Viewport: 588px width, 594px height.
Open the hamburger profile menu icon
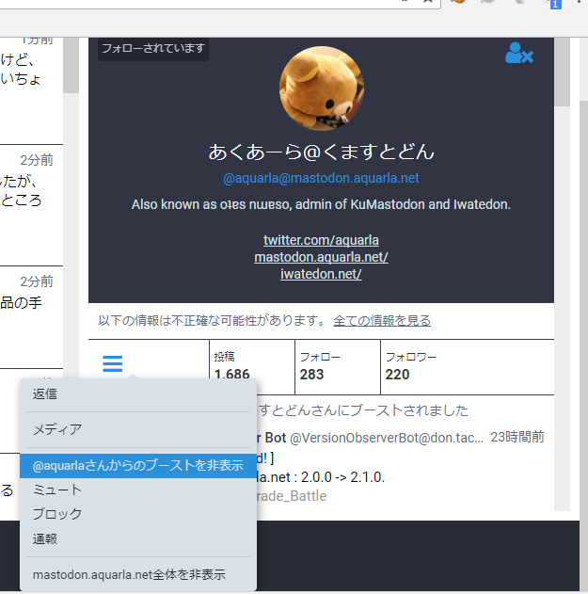click(113, 364)
